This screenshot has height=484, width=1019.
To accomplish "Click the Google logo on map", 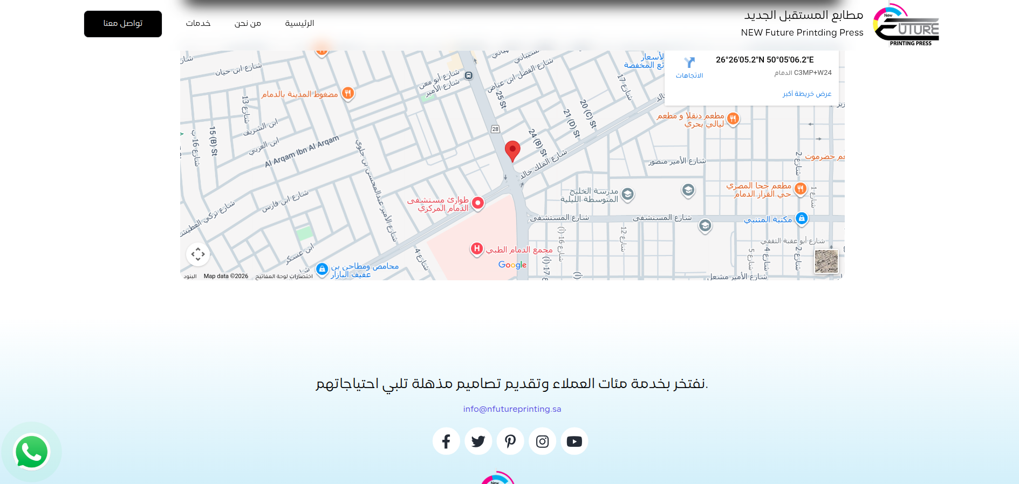I will [x=512, y=265].
